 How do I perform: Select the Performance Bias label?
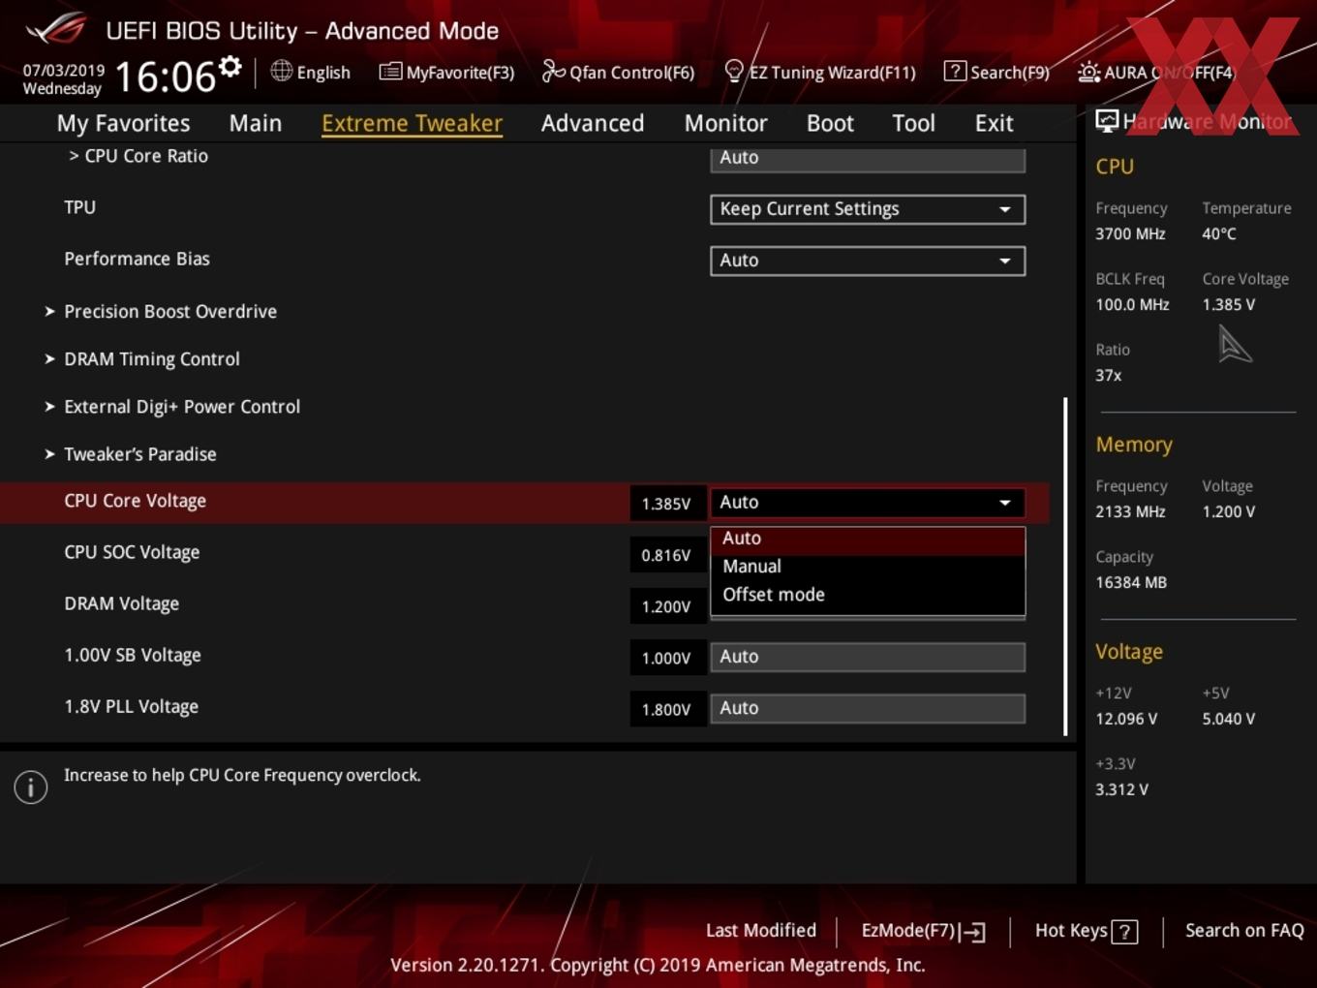(137, 259)
